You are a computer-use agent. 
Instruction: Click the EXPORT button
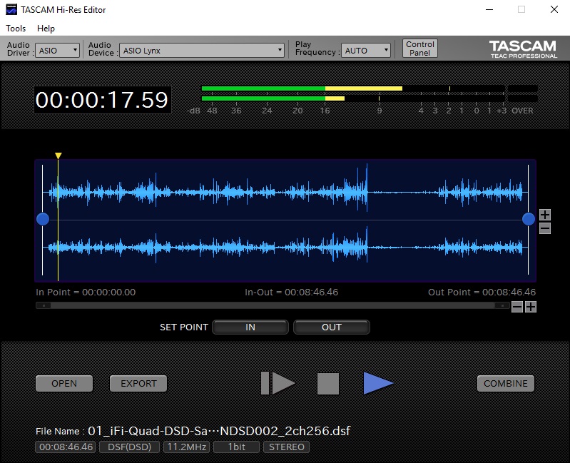pyautogui.click(x=138, y=383)
